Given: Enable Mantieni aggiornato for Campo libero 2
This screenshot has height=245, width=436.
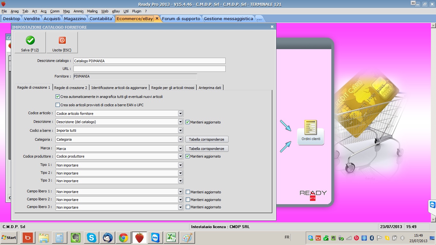Looking at the screenshot, I should point(188,200).
